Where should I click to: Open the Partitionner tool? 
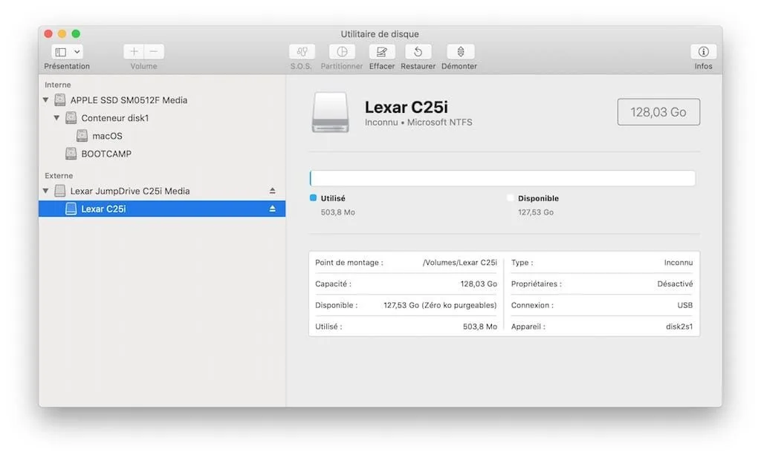[341, 53]
